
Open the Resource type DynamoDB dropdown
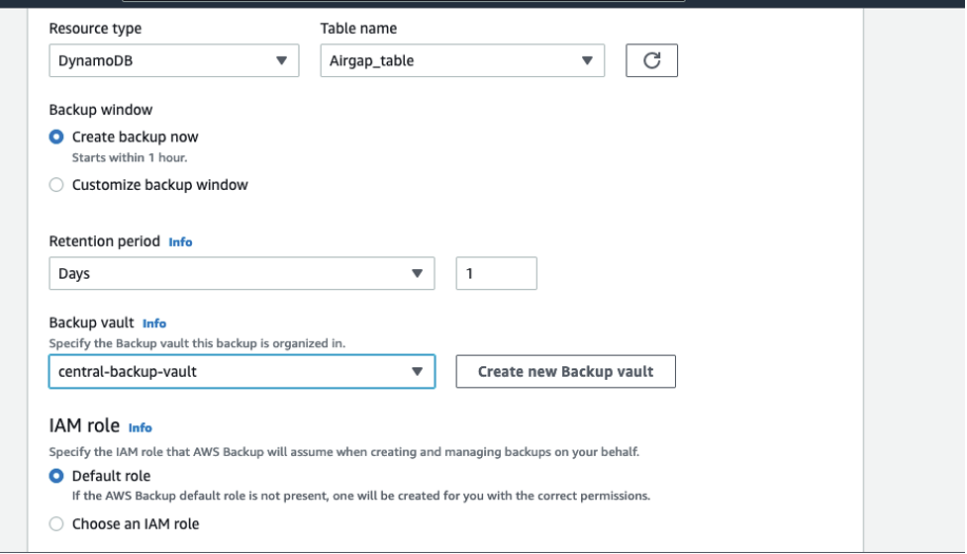[174, 60]
